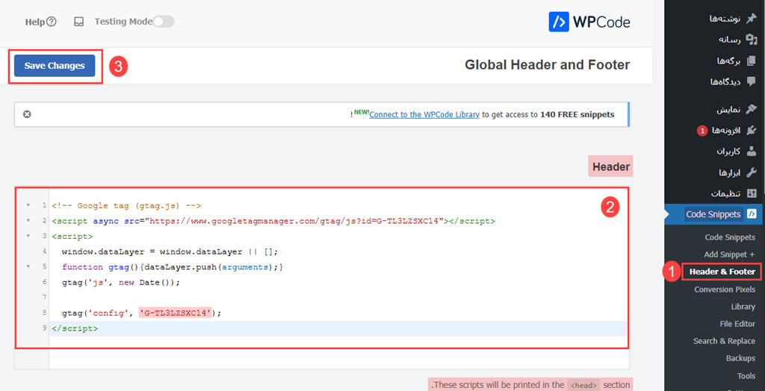
Task: Open the inbox notifications icon
Action: (78, 22)
